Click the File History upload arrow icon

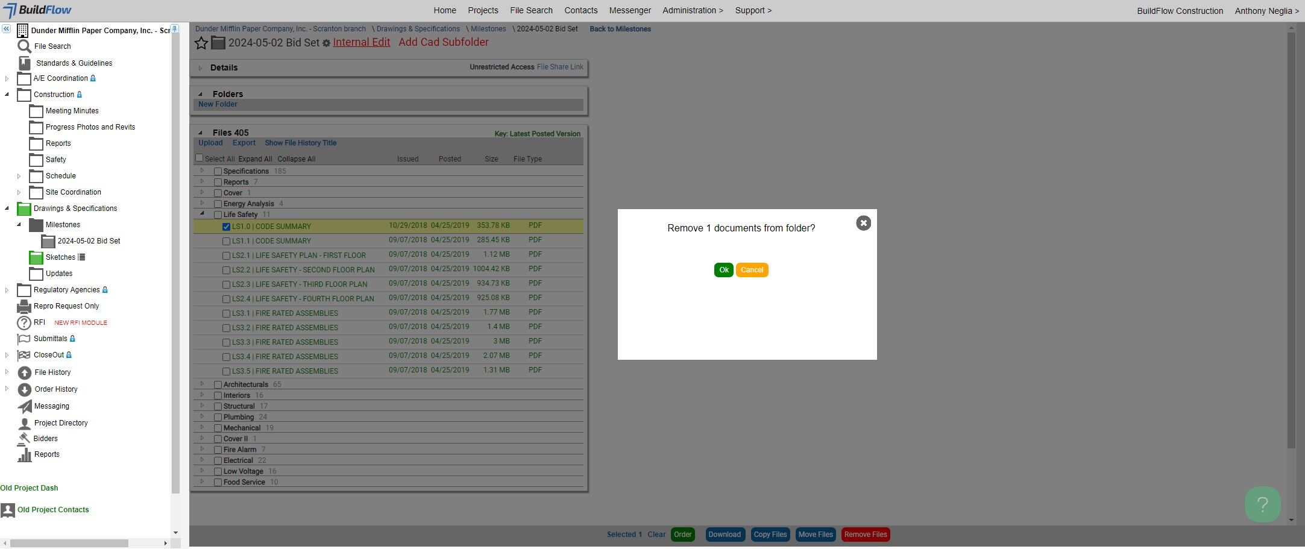pos(25,372)
